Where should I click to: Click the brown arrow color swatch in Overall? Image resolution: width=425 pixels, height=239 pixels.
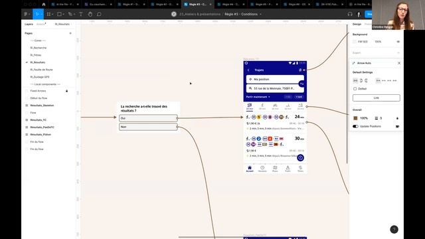click(x=355, y=118)
